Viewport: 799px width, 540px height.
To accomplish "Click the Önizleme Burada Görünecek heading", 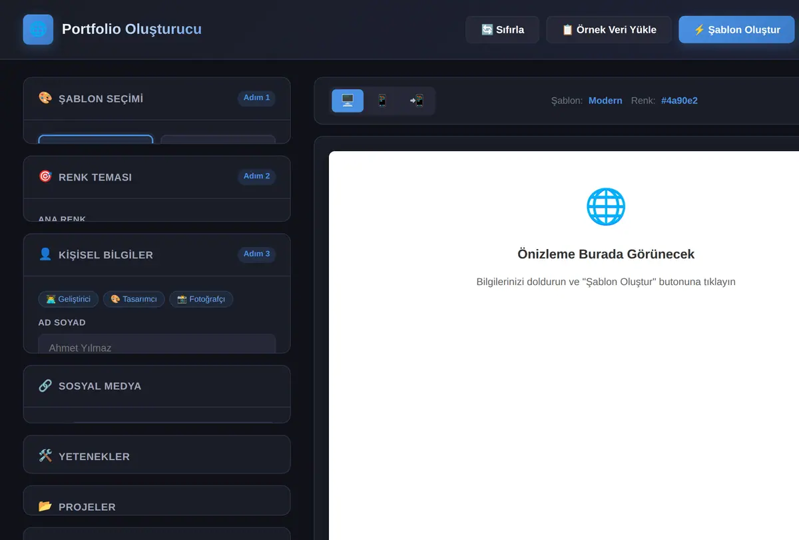I will (x=606, y=254).
